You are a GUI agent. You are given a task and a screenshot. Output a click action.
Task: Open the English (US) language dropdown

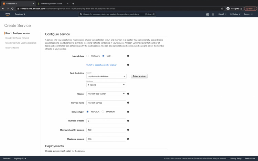(x=20, y=159)
